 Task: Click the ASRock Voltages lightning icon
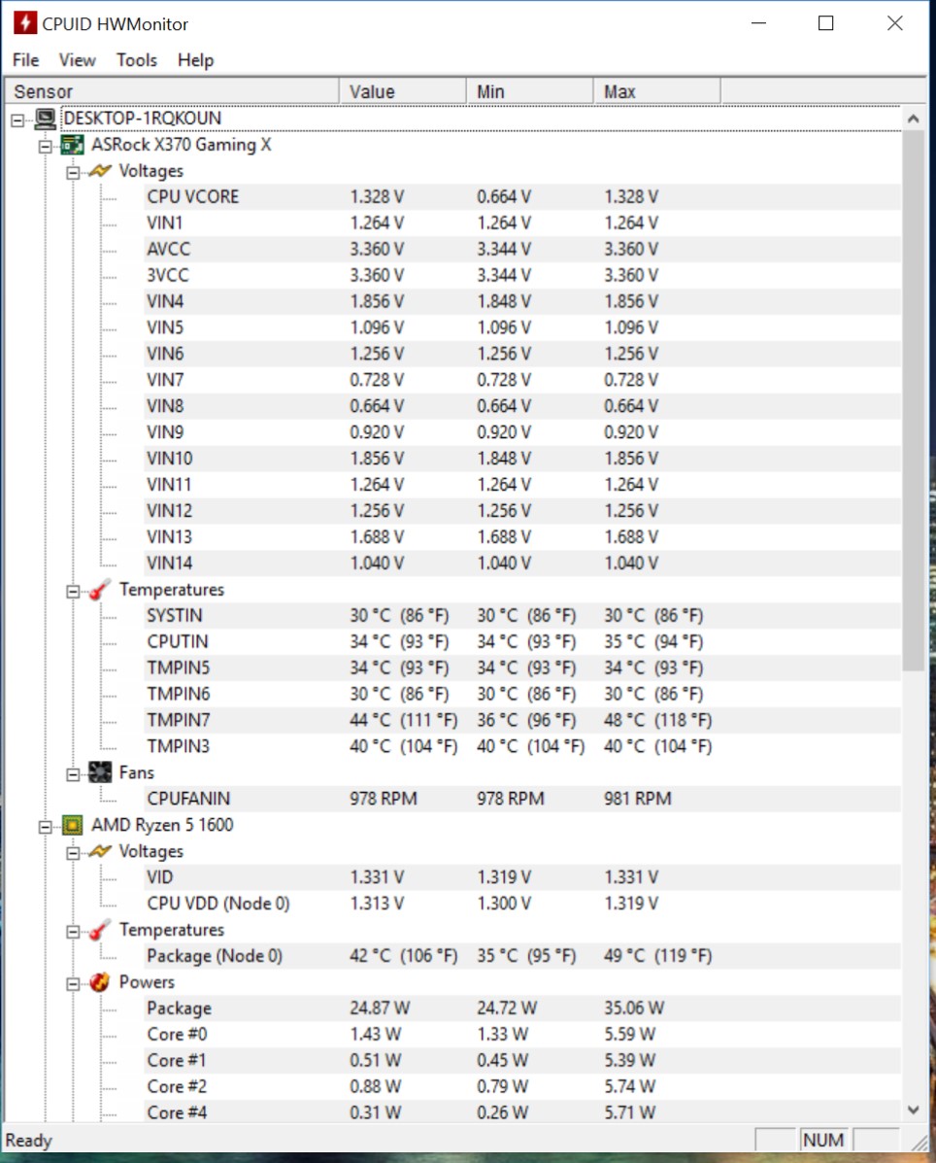pyautogui.click(x=100, y=171)
